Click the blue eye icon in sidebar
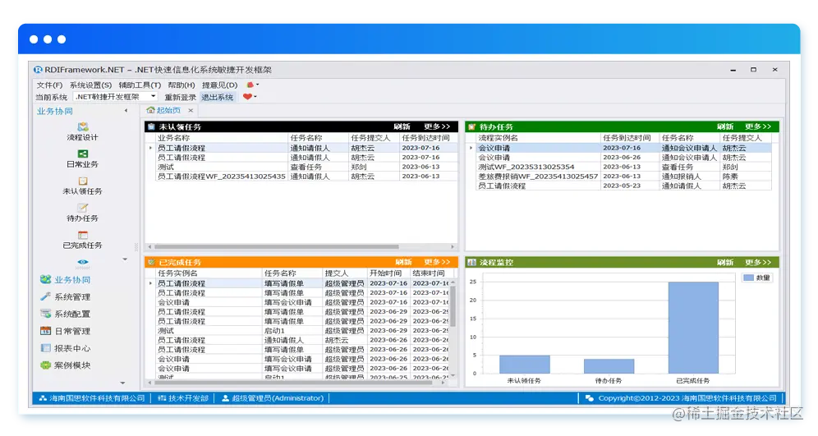818x436 pixels. [x=82, y=262]
